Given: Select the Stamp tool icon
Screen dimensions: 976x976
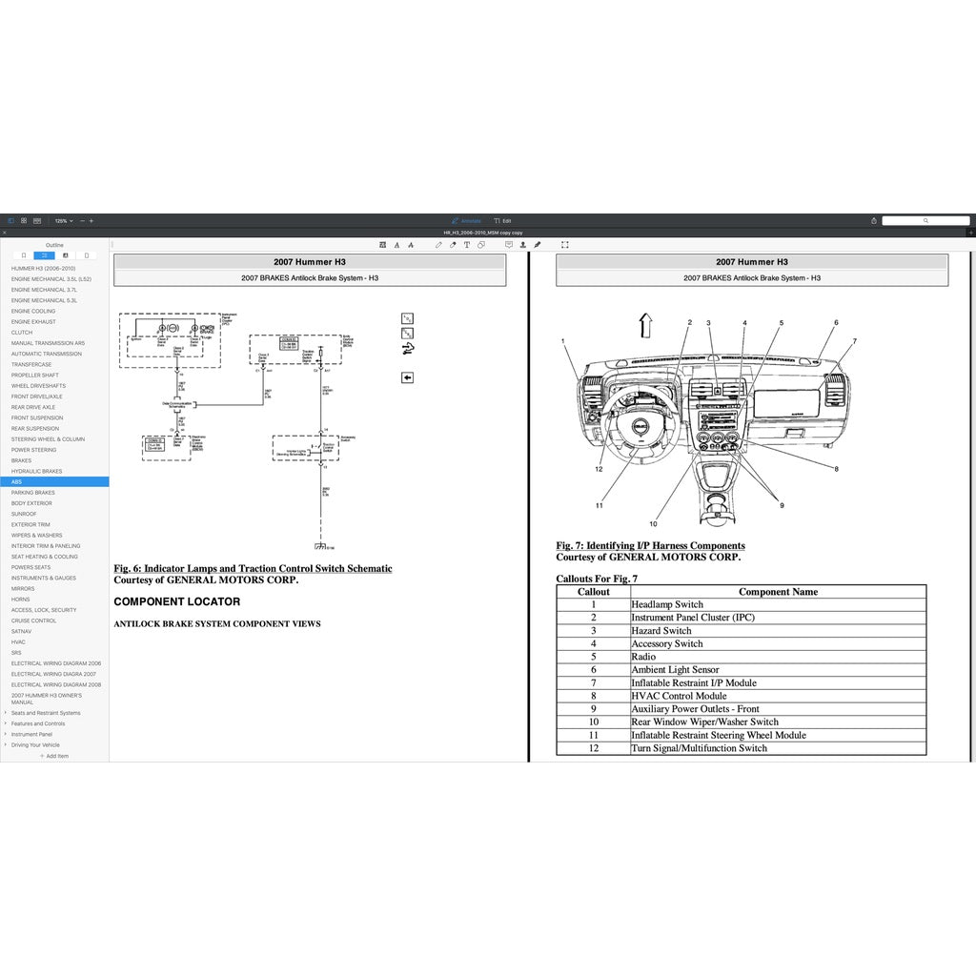Looking at the screenshot, I should (523, 244).
